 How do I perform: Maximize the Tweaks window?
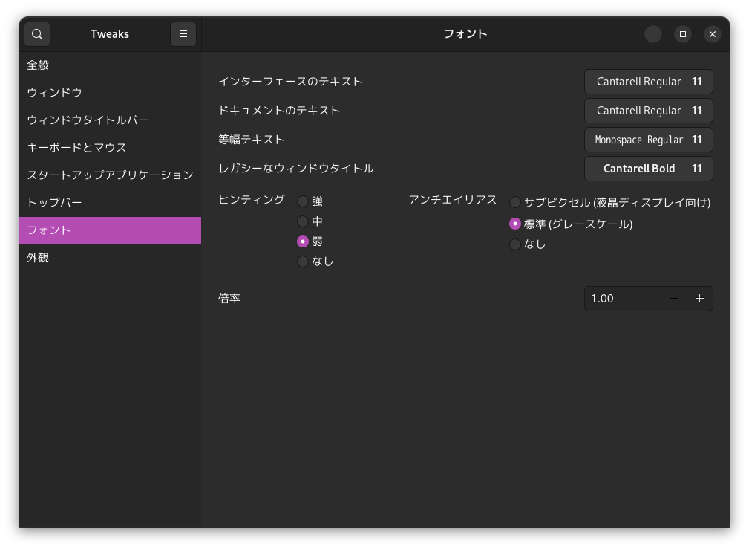tap(683, 34)
